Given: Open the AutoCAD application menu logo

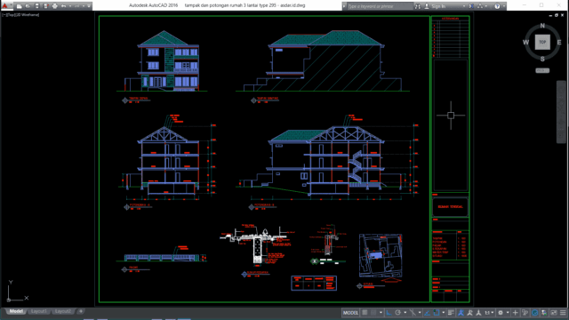Looking at the screenshot, I should [4, 6].
